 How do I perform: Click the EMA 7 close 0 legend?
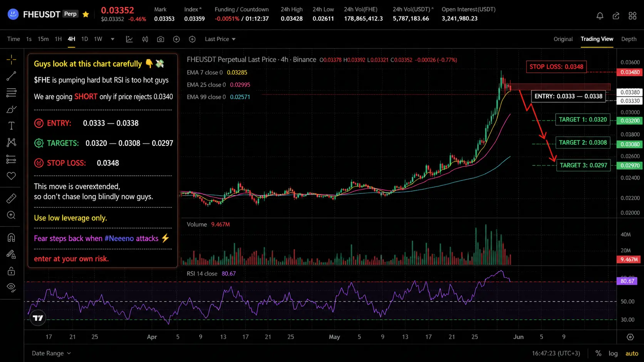pyautogui.click(x=205, y=72)
